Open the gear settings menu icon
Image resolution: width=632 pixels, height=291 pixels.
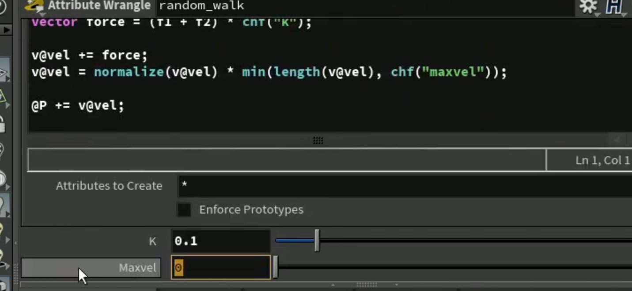click(588, 7)
